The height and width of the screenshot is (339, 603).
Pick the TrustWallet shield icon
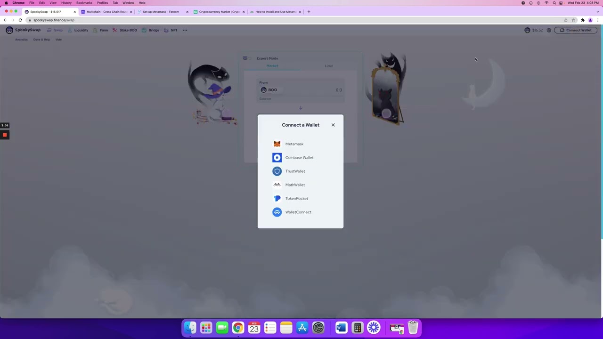point(277,171)
